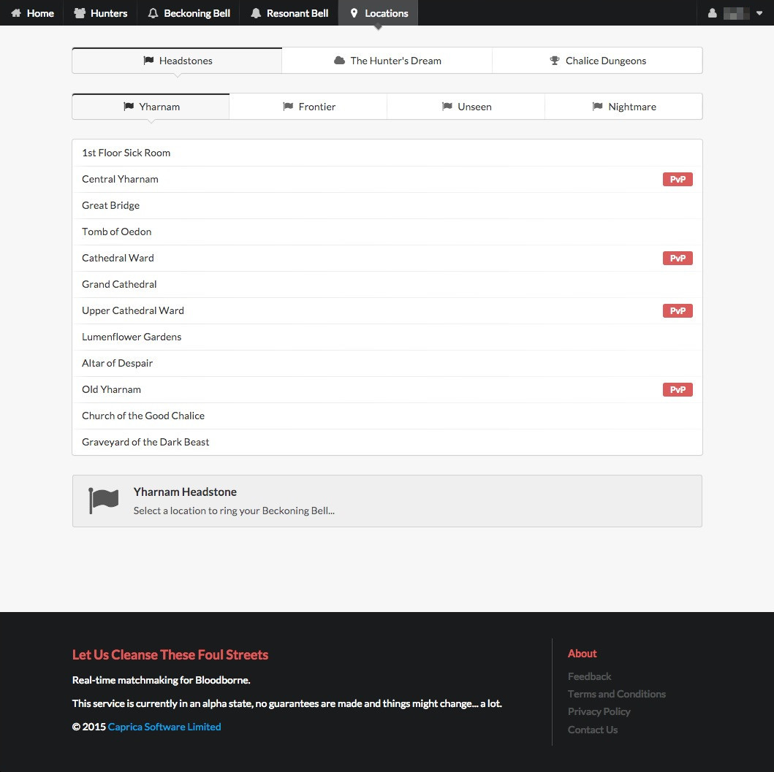
Task: Choose the Central Yharnam location
Action: coord(387,179)
